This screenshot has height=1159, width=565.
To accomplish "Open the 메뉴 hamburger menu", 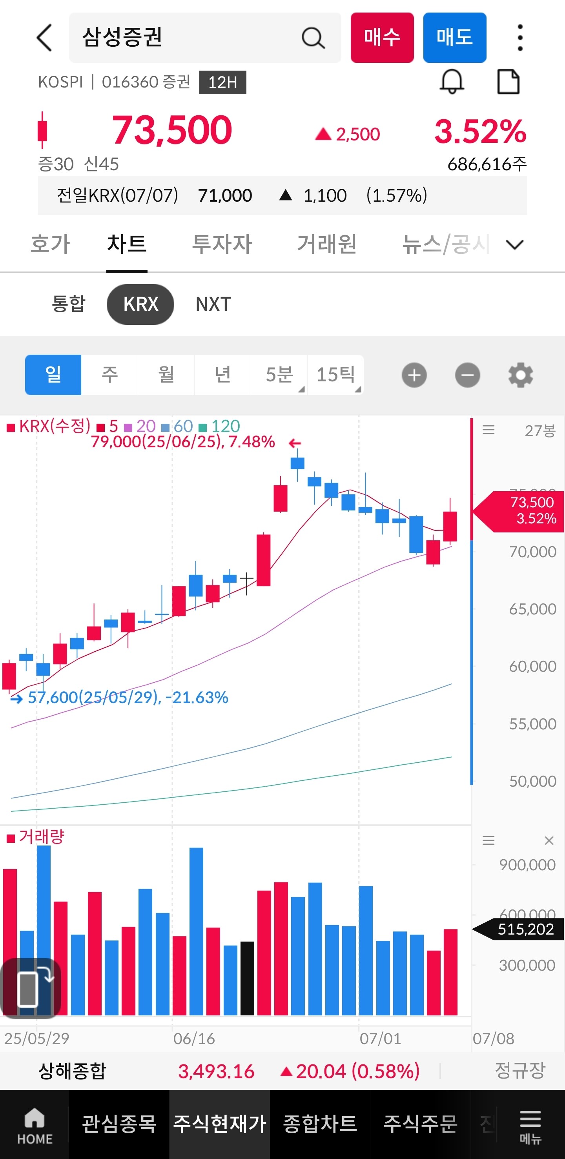I will click(530, 1126).
